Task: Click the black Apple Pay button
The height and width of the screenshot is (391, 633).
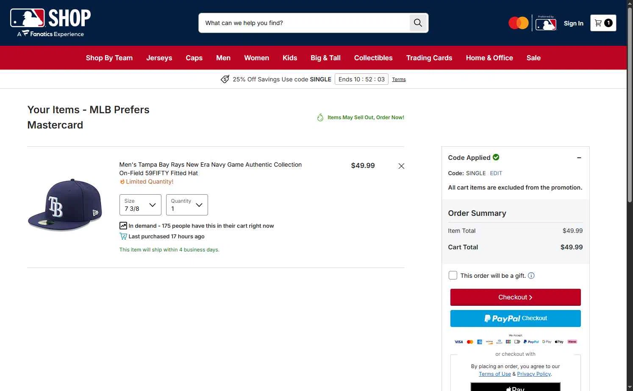Action: [x=515, y=387]
